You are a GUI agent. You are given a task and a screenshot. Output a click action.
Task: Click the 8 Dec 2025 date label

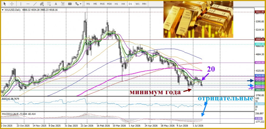(x=55, y=126)
